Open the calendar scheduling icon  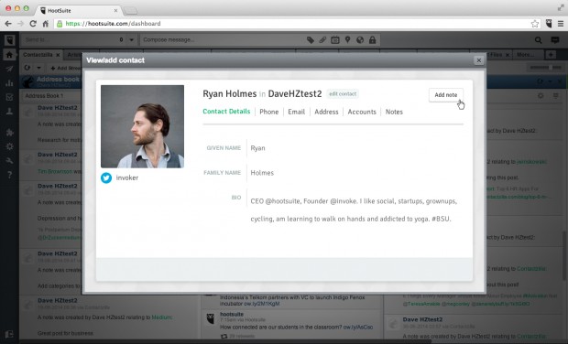click(335, 39)
